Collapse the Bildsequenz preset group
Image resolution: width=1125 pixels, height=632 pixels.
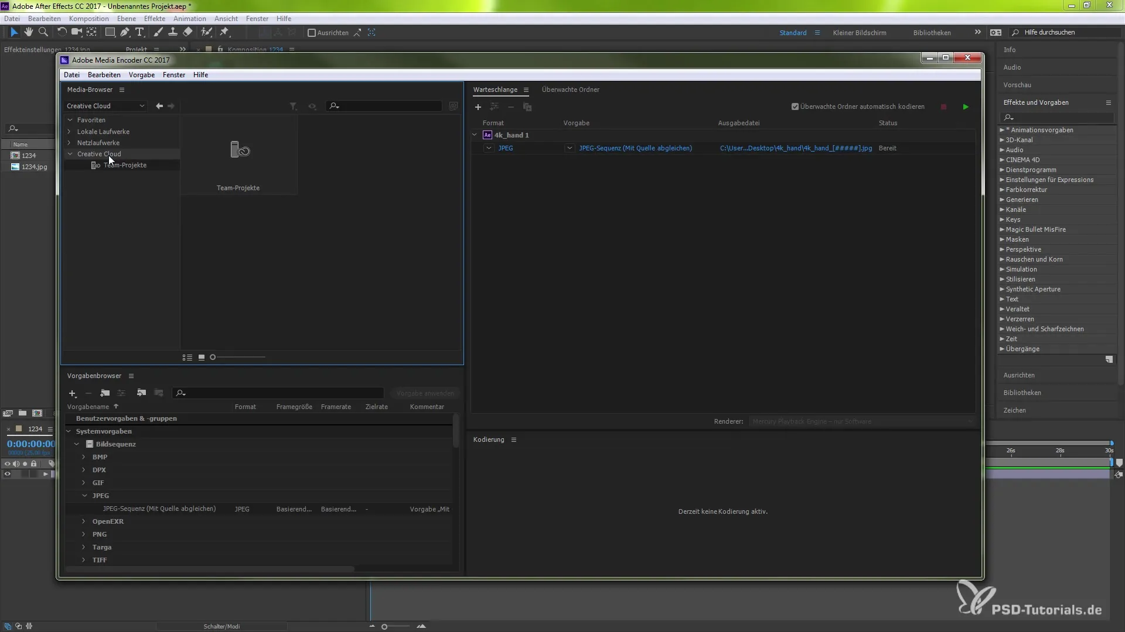pos(77,444)
